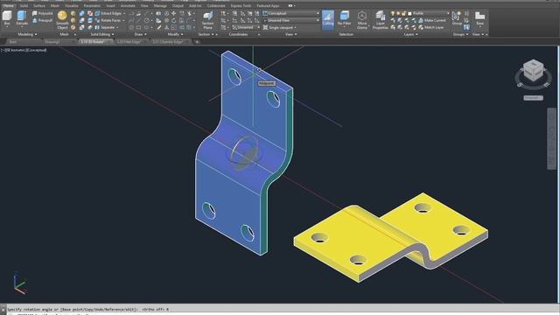Open the Mesh ribbon tab
Screen dimensions: 560x315
pos(55,6)
